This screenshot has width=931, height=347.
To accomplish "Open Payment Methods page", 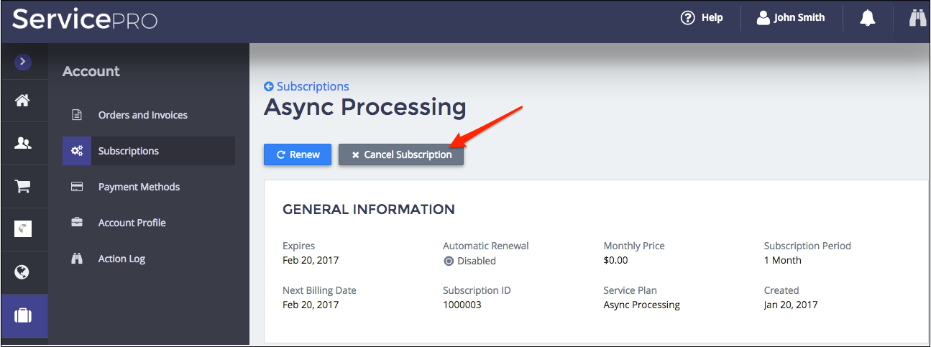I will click(139, 187).
